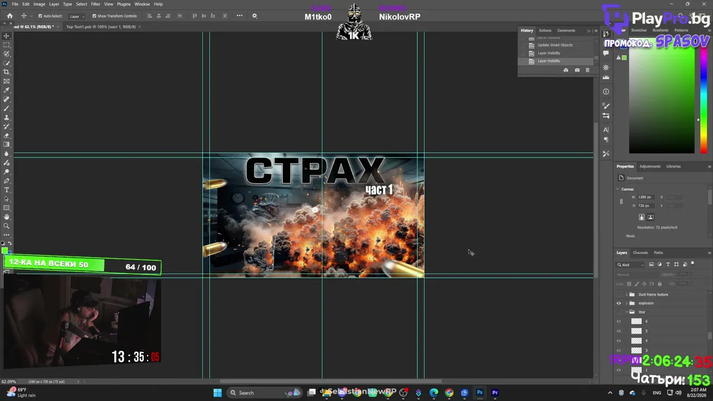Viewport: 713px width, 401px height.
Task: Toggle the Auto-Select checkbox
Action: click(x=40, y=16)
